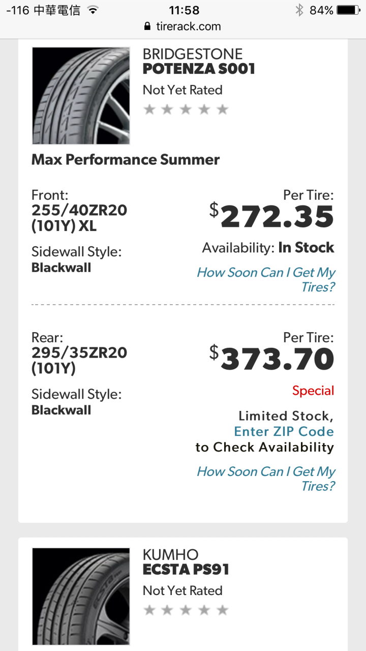Tap the Bluetooth icon in status bar
The width and height of the screenshot is (366, 651).
[299, 10]
